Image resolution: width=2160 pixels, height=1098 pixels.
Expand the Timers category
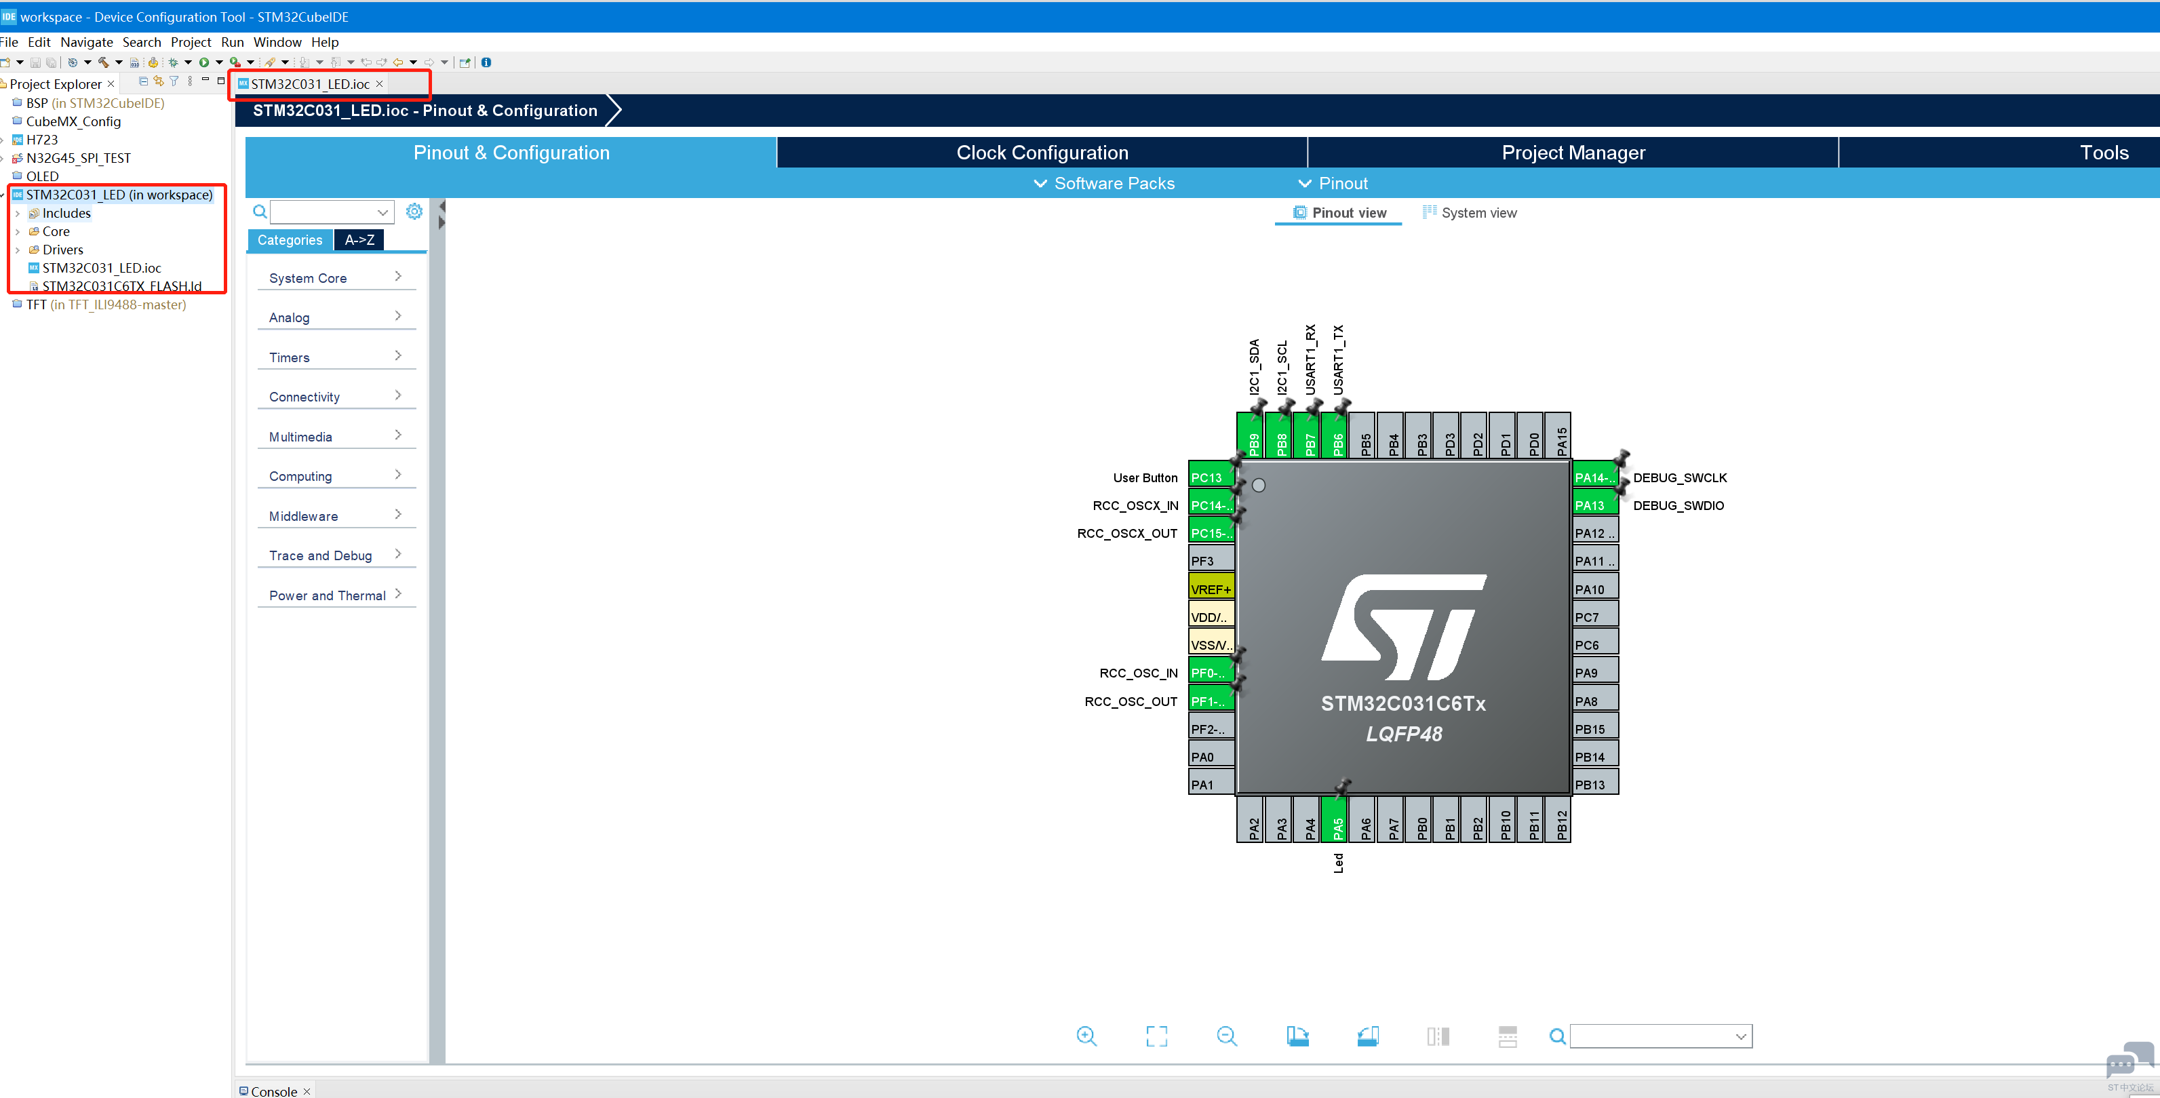coord(336,357)
